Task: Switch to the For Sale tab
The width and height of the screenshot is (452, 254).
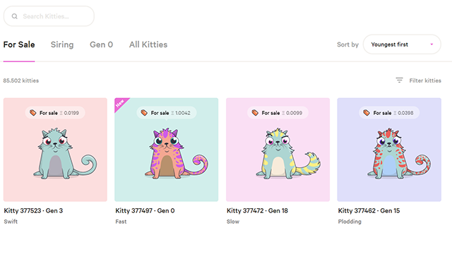Action: pos(19,44)
